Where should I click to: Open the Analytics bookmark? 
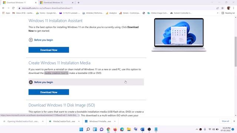coord(111,13)
